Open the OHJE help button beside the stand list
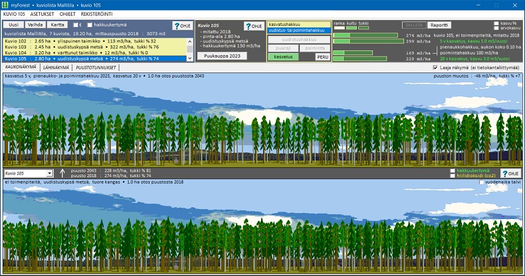 181,25
